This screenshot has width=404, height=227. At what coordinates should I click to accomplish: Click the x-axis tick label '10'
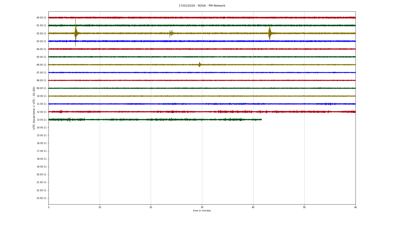100,207
